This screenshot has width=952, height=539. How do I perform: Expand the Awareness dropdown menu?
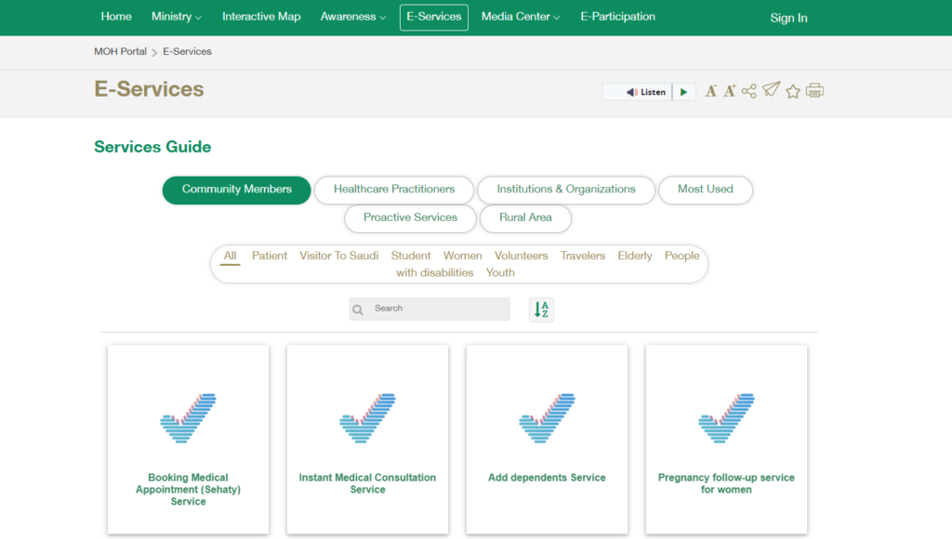pos(352,17)
